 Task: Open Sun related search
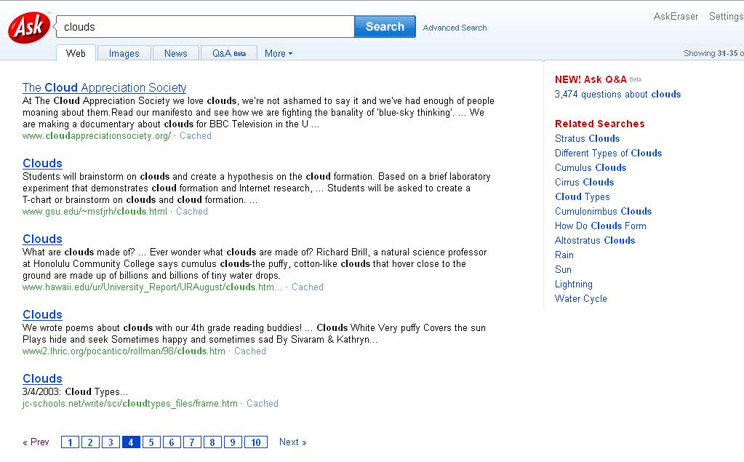(x=563, y=270)
